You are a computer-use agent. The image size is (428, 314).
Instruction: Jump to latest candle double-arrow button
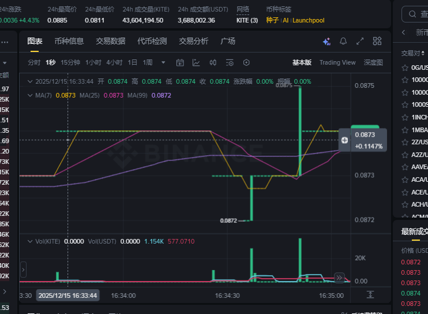point(339,278)
